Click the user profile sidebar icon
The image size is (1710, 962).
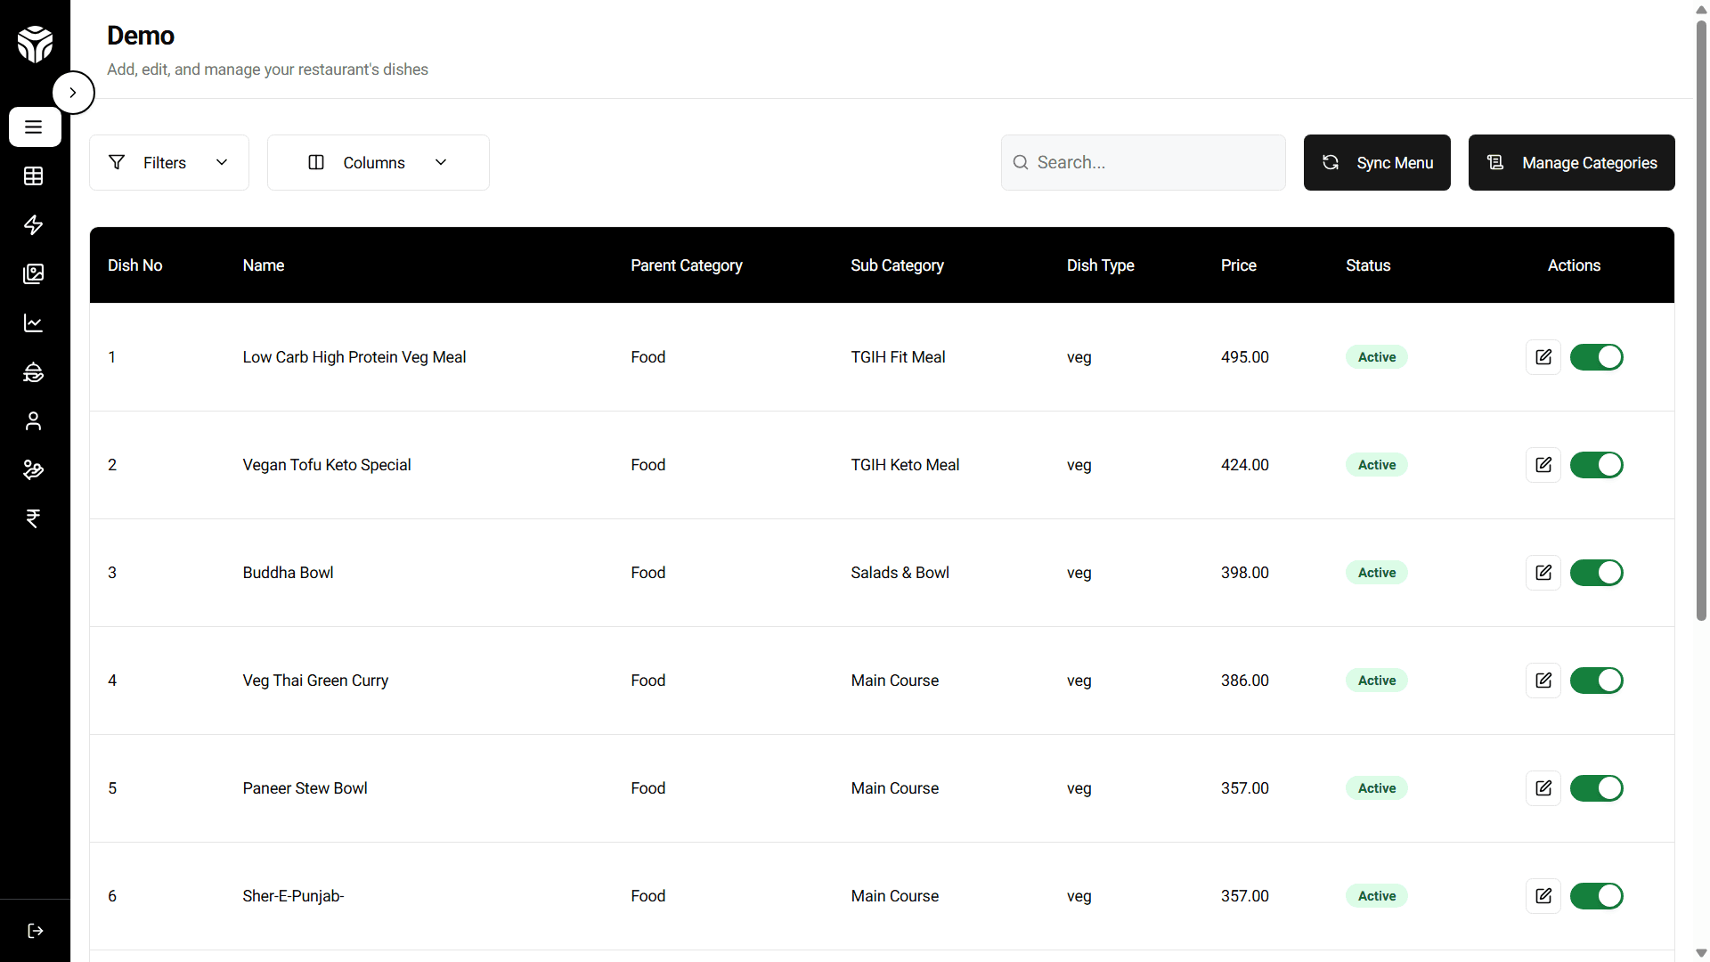click(33, 421)
